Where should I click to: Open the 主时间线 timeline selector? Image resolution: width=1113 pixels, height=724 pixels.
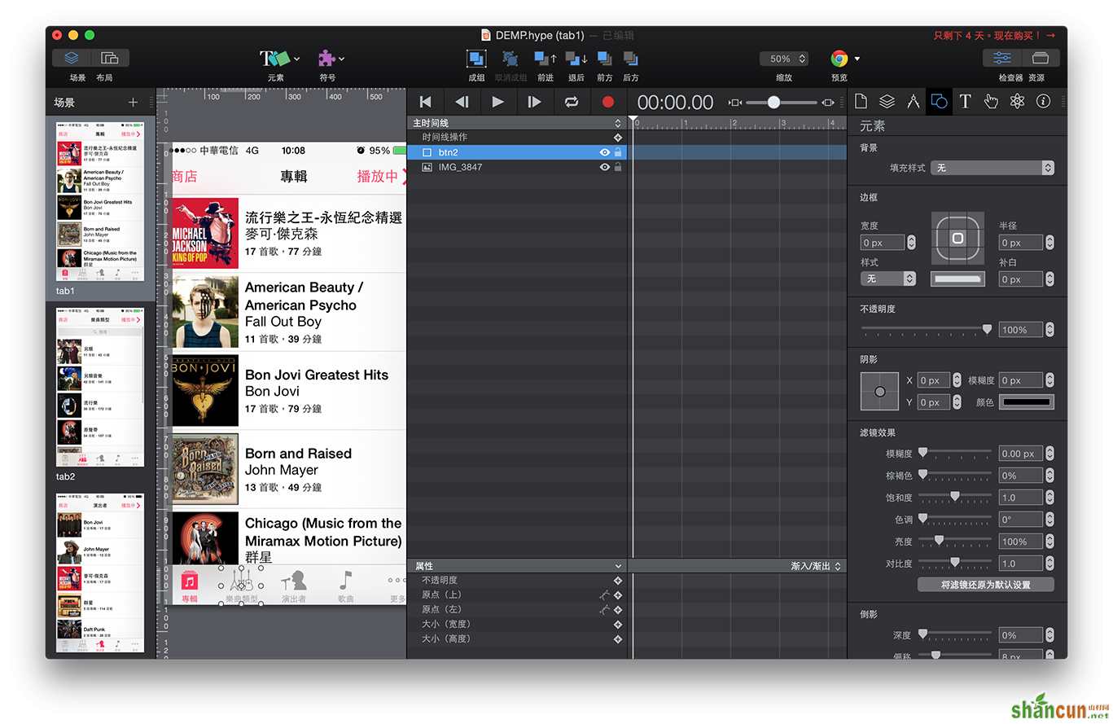pyautogui.click(x=516, y=123)
